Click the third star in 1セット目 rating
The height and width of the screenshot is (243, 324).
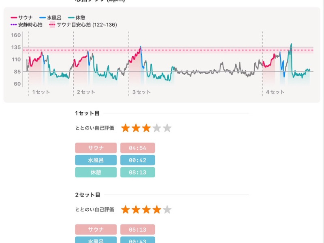pyautogui.click(x=146, y=128)
